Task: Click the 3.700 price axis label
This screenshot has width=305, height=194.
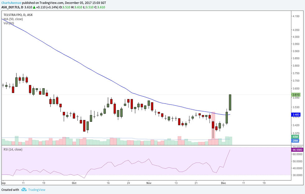Action: coord(296,81)
